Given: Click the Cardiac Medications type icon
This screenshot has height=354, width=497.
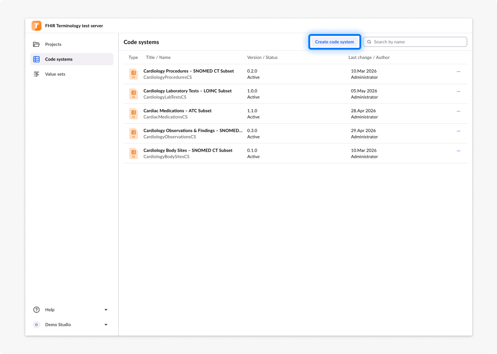Looking at the screenshot, I should 133,114.
